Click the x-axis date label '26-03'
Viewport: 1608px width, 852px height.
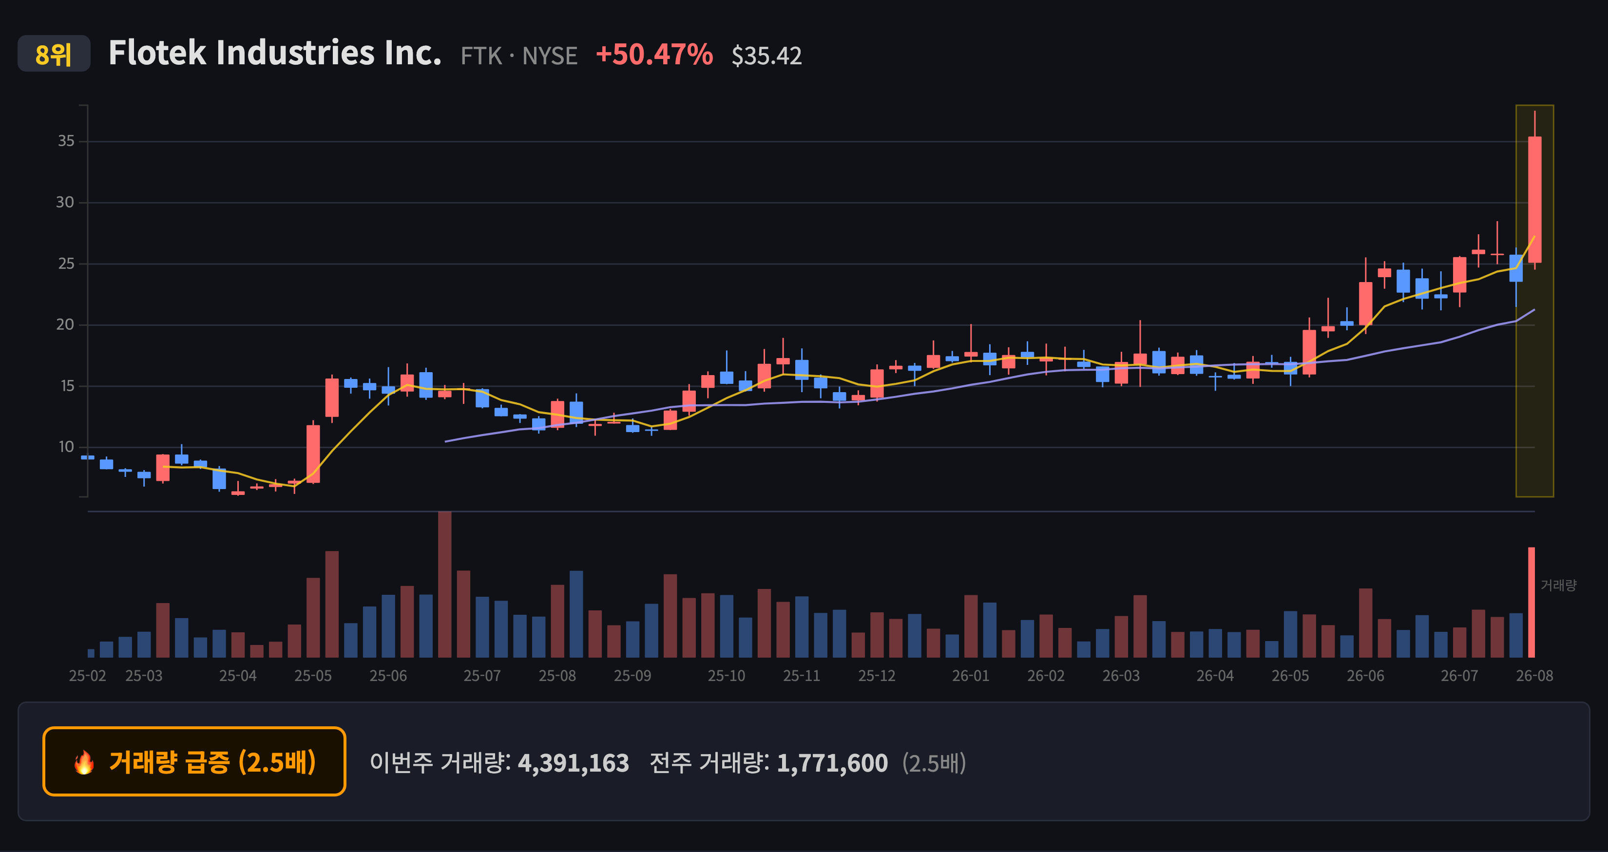[x=1121, y=676]
